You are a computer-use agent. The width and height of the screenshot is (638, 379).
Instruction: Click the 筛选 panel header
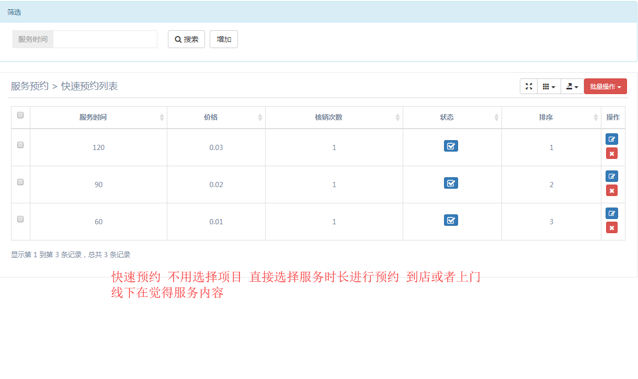318,12
